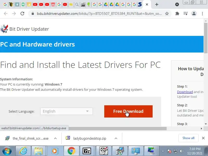208x156 pixels.
Task: Open the Chrome profile avatar
Action: [x=194, y=14]
